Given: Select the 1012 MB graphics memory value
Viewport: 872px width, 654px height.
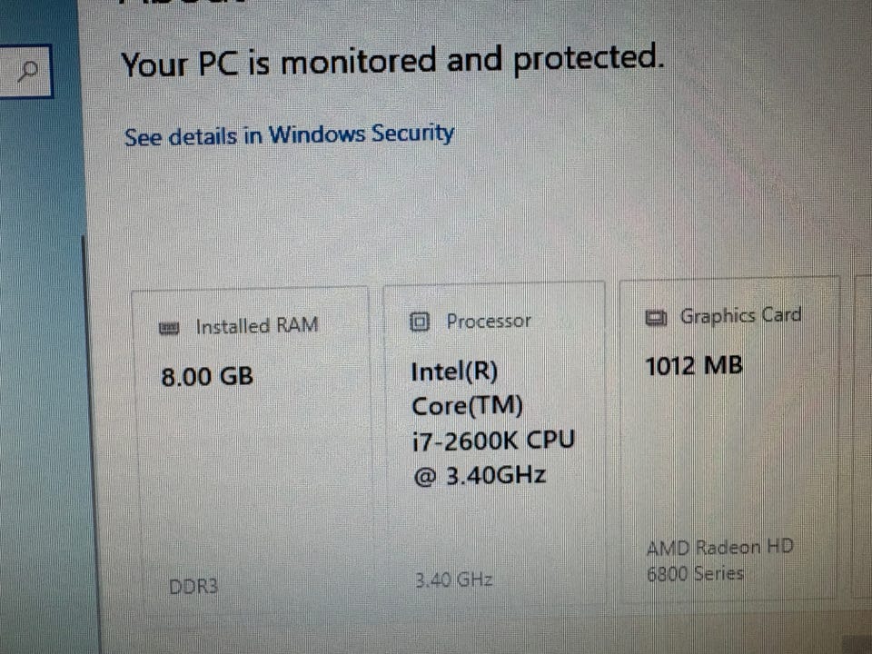Looking at the screenshot, I should tap(694, 366).
